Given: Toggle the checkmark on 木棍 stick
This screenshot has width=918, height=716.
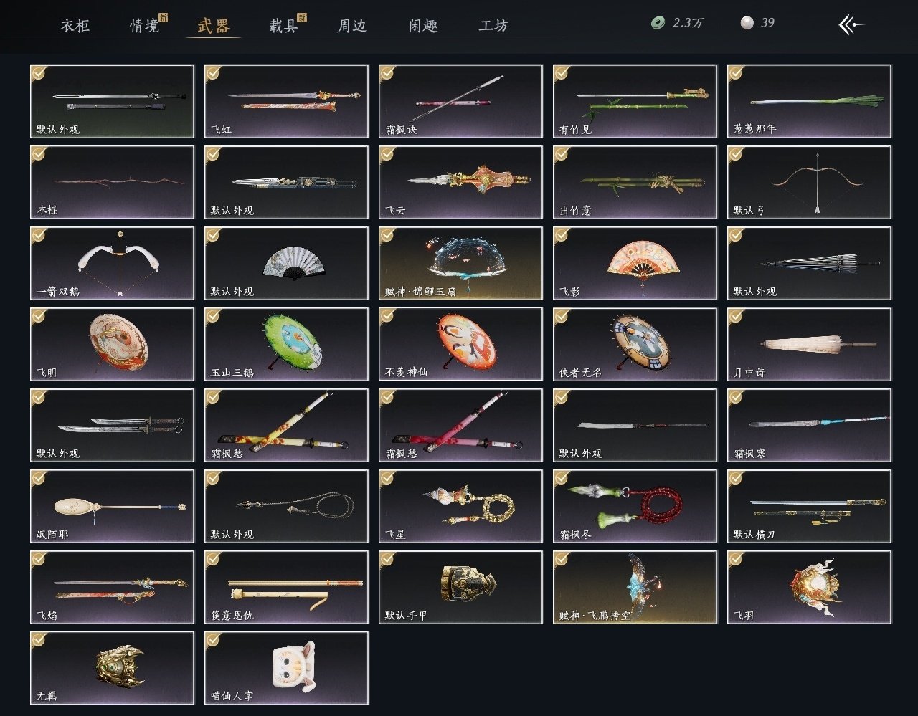Looking at the screenshot, I should pos(39,154).
